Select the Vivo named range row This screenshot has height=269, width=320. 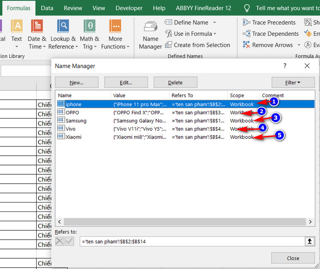(x=185, y=129)
